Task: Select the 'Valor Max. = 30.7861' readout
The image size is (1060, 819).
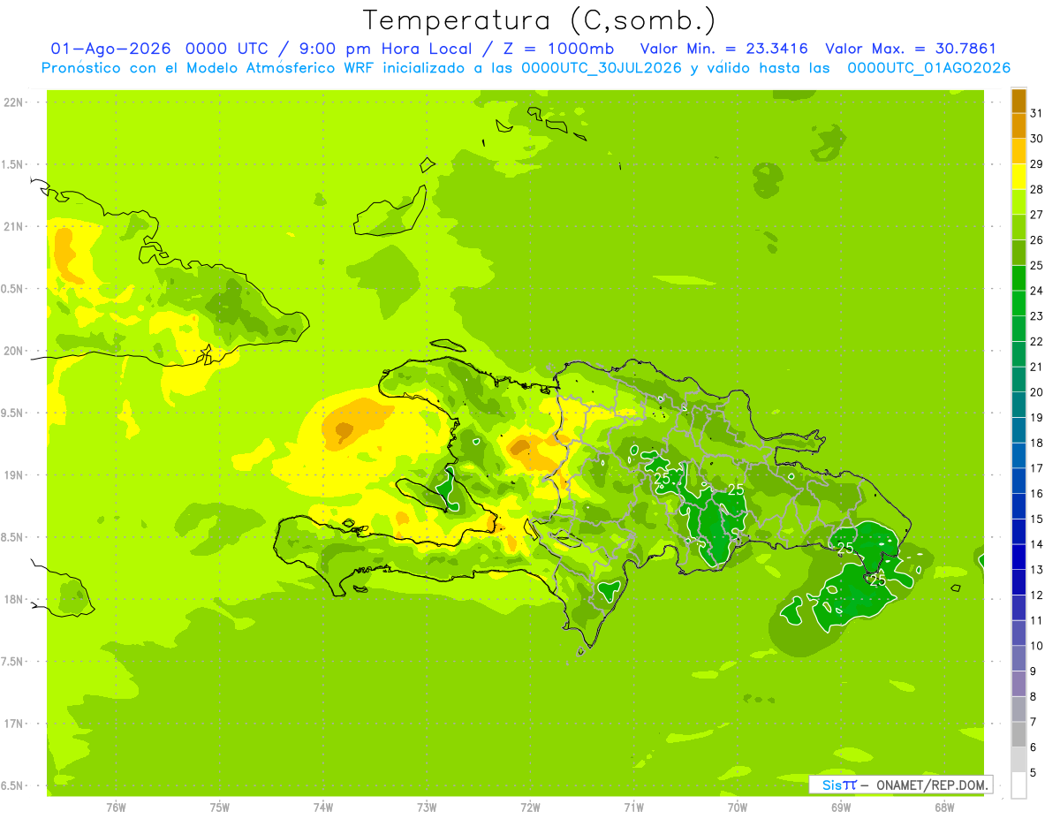Action: (x=911, y=49)
